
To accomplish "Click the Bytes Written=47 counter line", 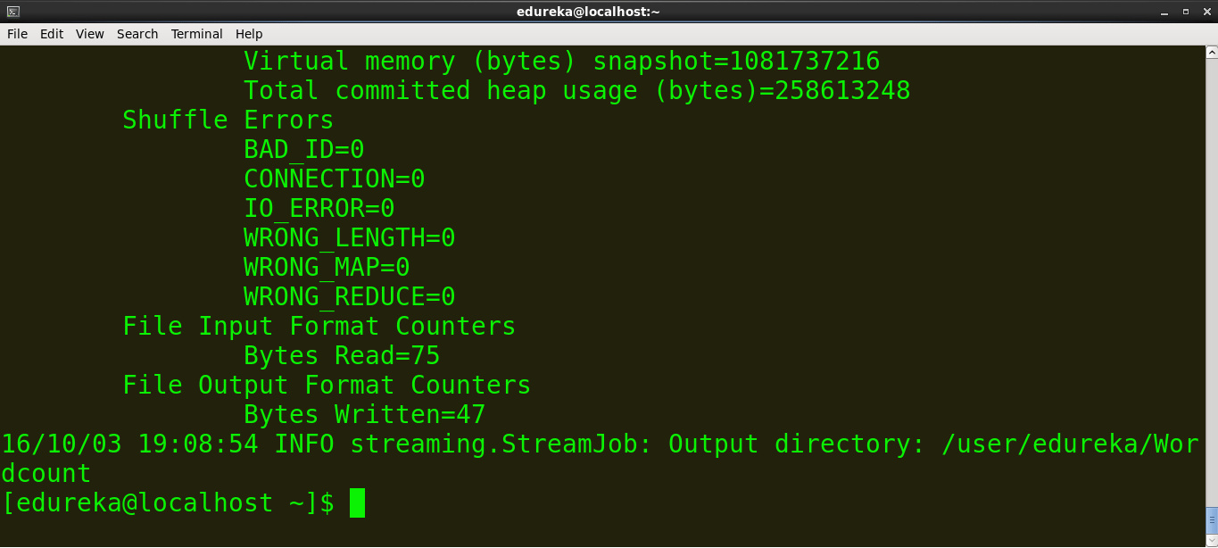I will coord(364,414).
